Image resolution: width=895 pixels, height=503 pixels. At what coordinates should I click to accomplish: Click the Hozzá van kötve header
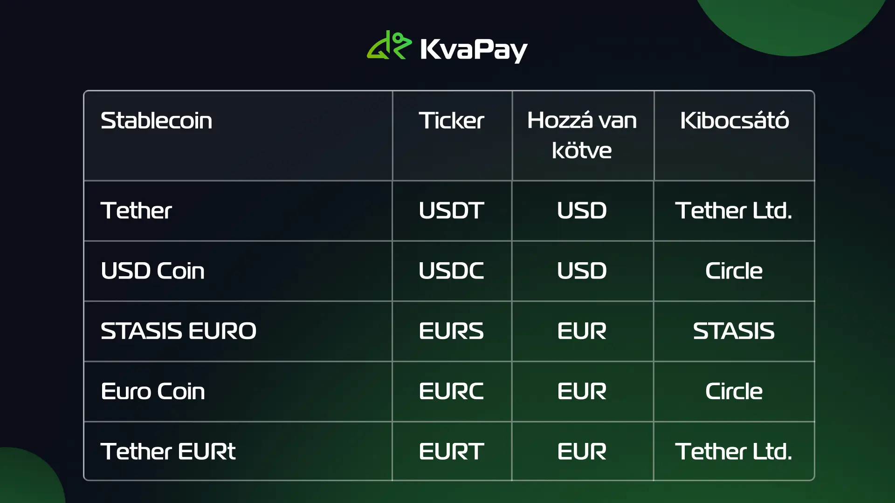tap(582, 136)
